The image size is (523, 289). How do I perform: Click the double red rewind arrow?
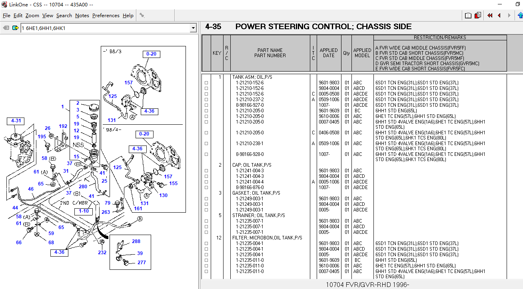point(490,16)
